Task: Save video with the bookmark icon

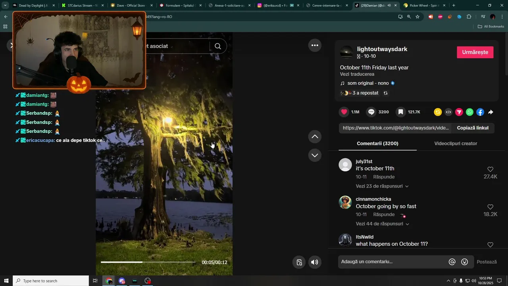Action: coord(401,112)
